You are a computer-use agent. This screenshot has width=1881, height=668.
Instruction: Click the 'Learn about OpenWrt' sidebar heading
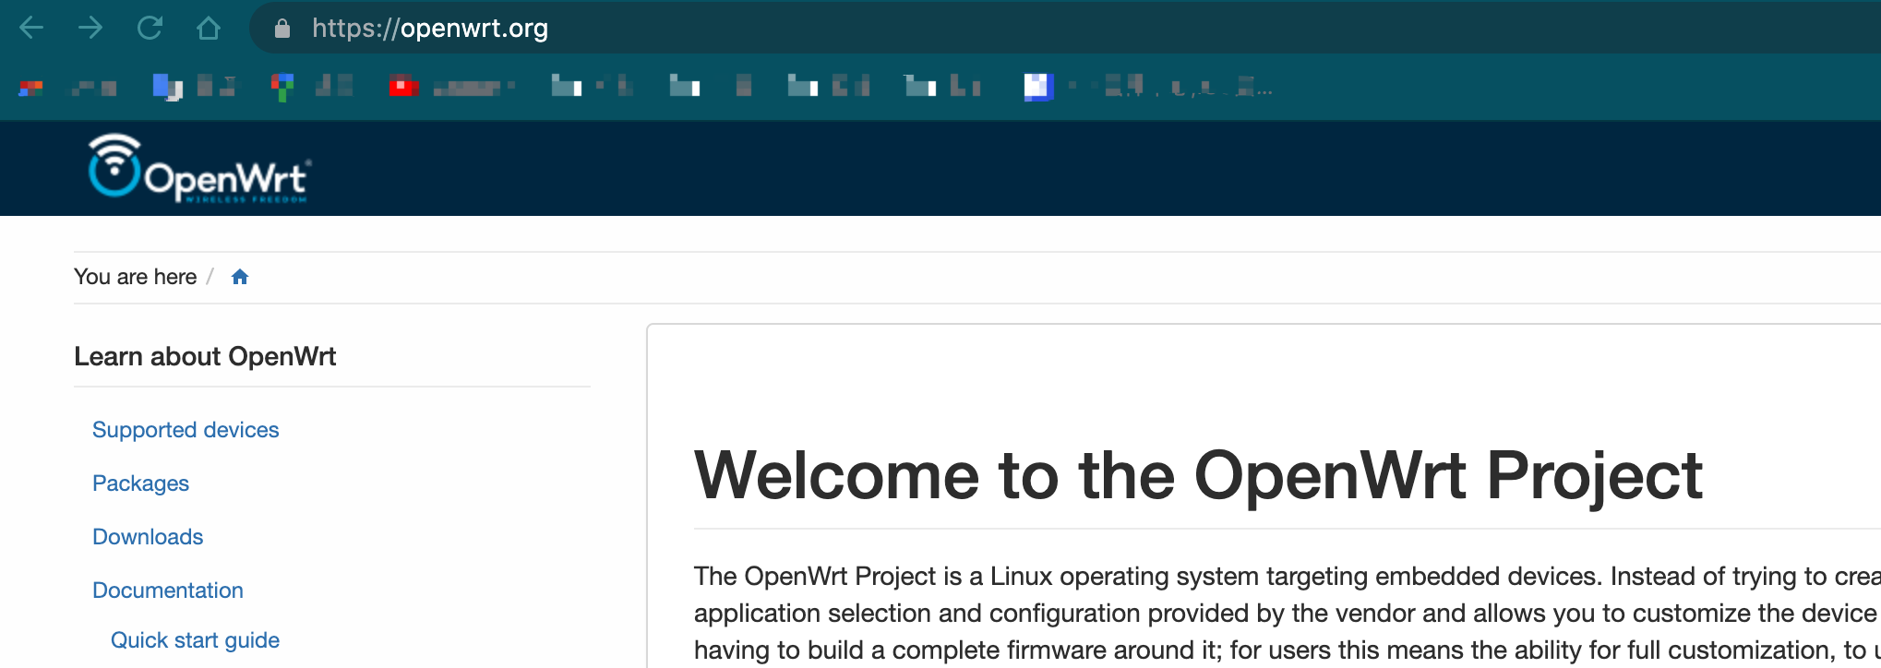(205, 356)
